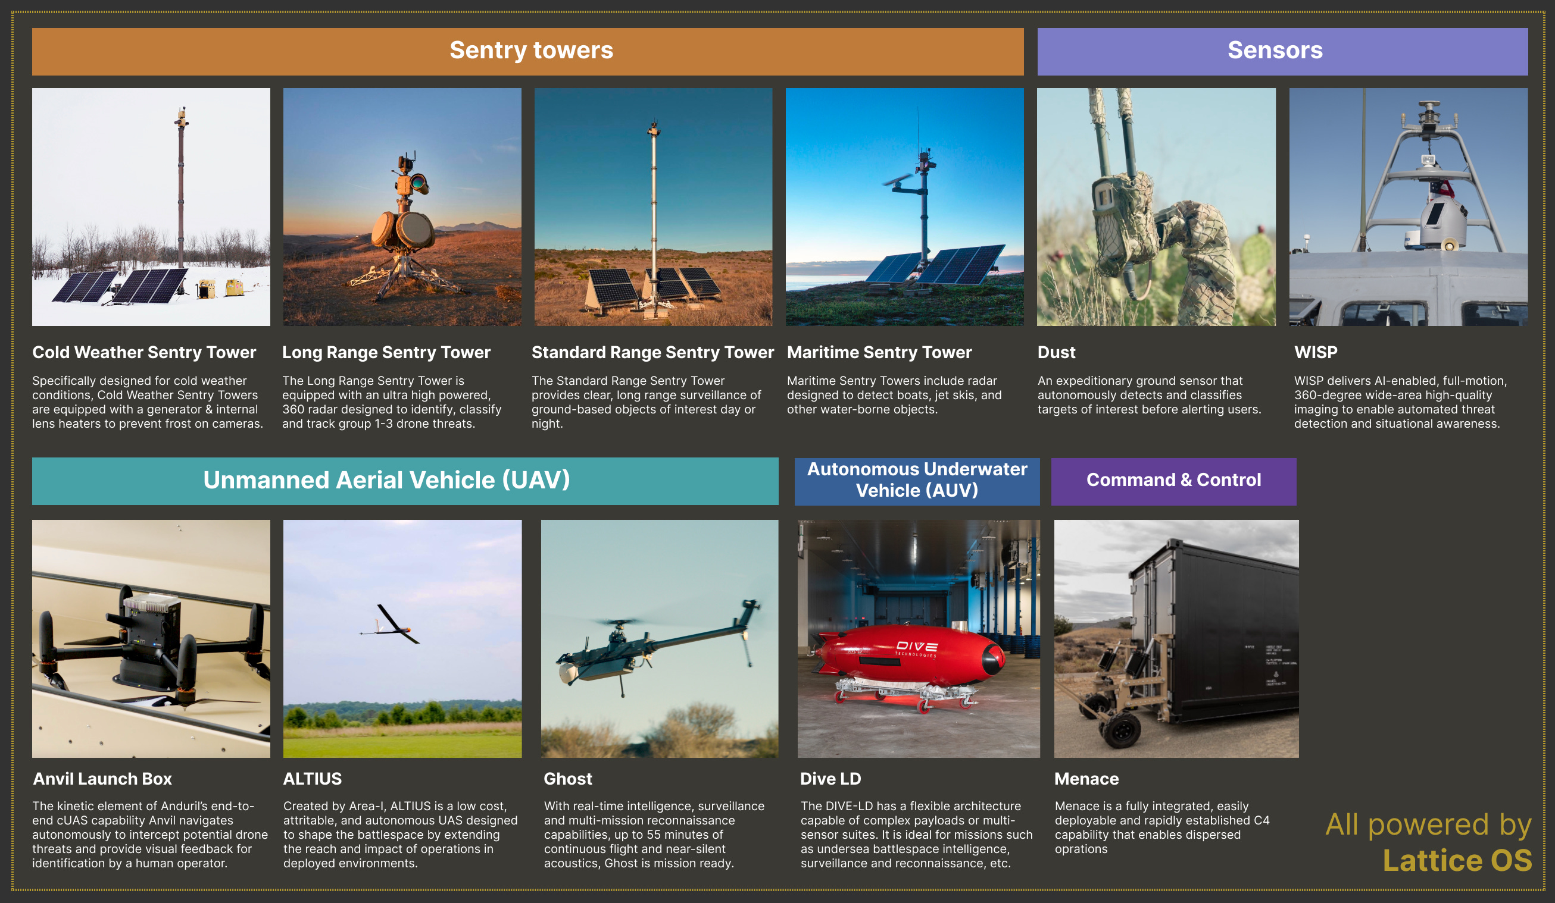Click the Dust product title
Screen dimensions: 1555x903
(1057, 353)
